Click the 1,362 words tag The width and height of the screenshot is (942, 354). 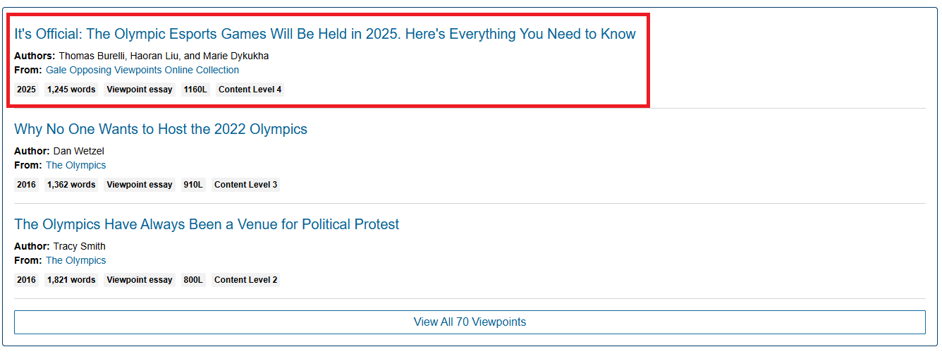pos(71,185)
